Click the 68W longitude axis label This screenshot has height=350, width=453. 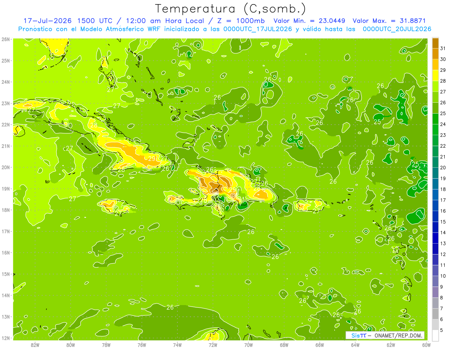pyautogui.click(x=284, y=345)
